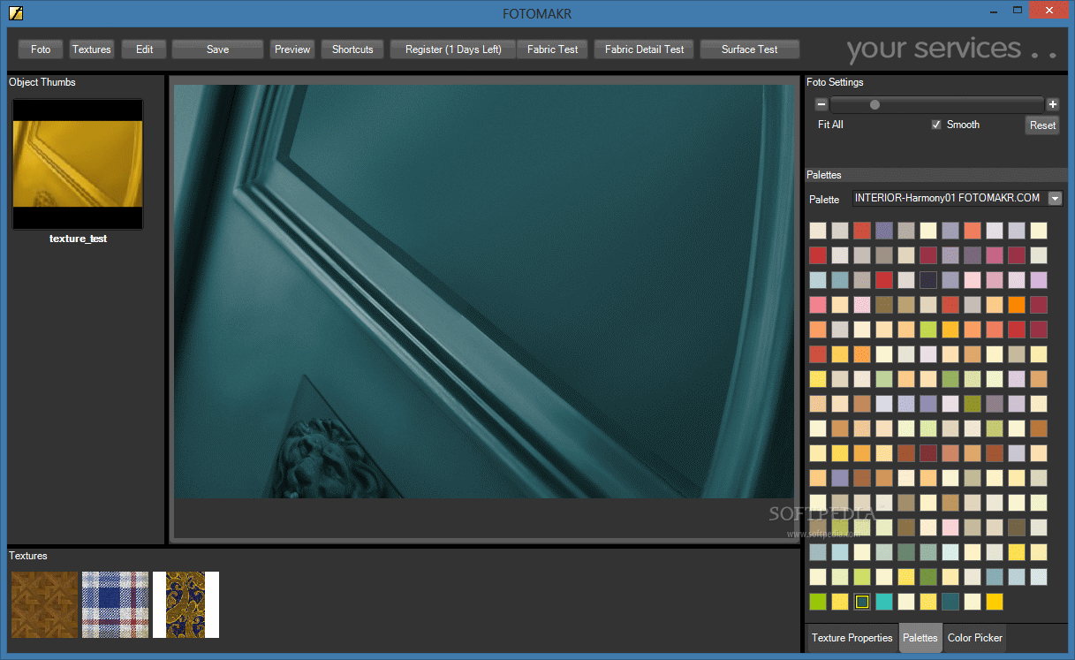1075x660 pixels.
Task: Toggle the Smooth checkbox
Action: pos(936,125)
